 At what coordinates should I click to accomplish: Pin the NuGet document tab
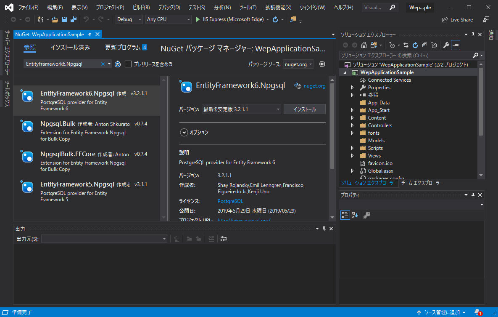click(x=90, y=35)
